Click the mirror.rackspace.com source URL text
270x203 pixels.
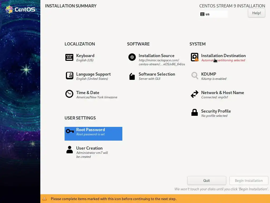(162, 62)
